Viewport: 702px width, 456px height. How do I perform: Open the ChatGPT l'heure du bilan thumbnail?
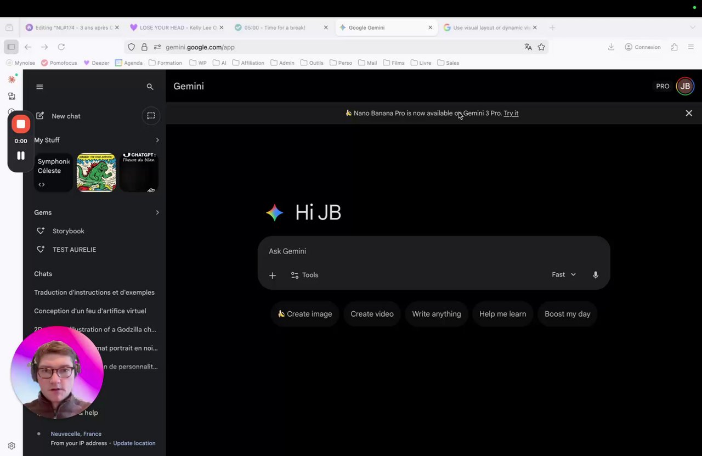139,172
